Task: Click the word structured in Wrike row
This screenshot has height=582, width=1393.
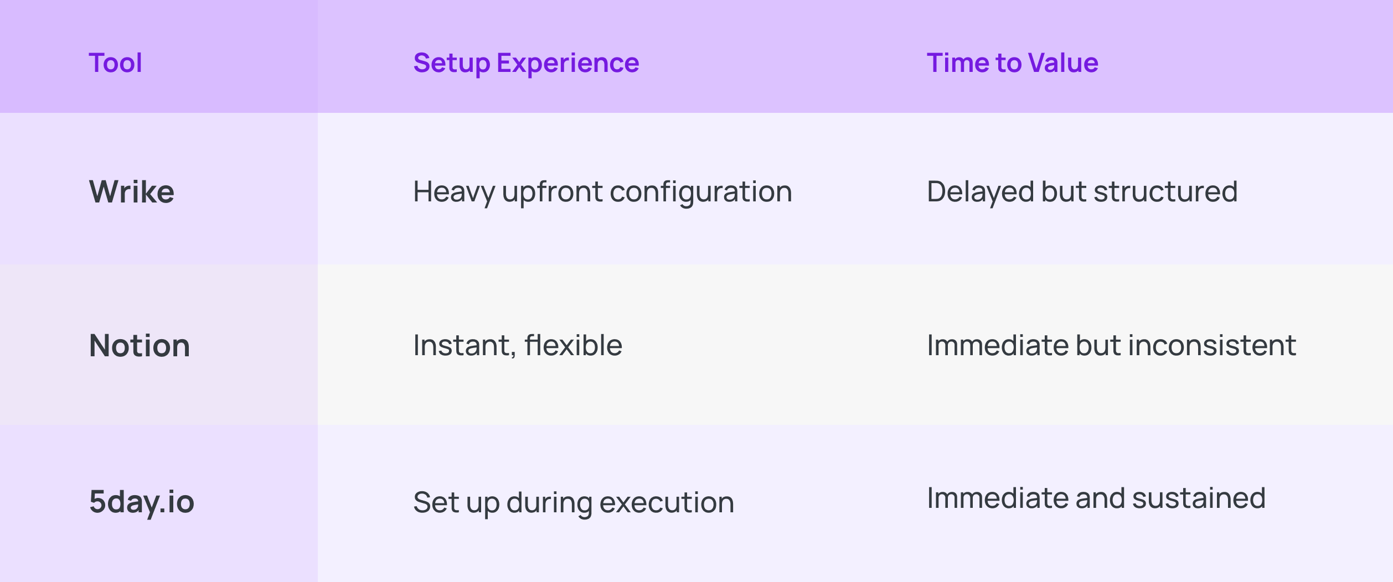Action: click(1165, 191)
